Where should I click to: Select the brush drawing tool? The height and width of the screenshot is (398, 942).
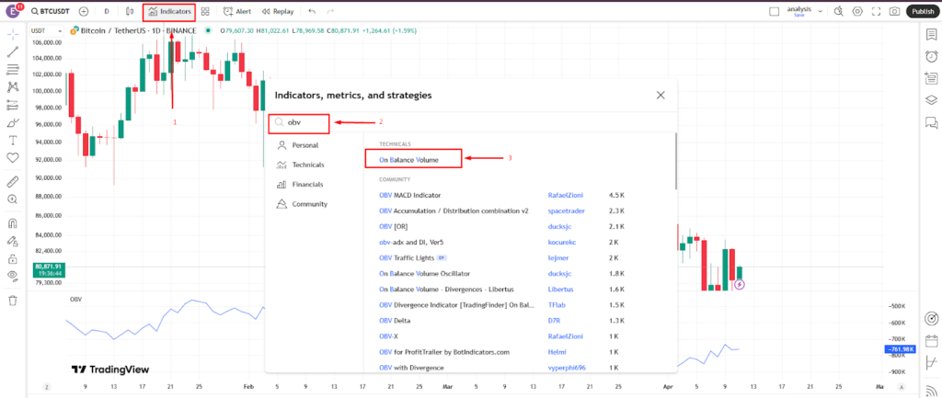pyautogui.click(x=13, y=123)
